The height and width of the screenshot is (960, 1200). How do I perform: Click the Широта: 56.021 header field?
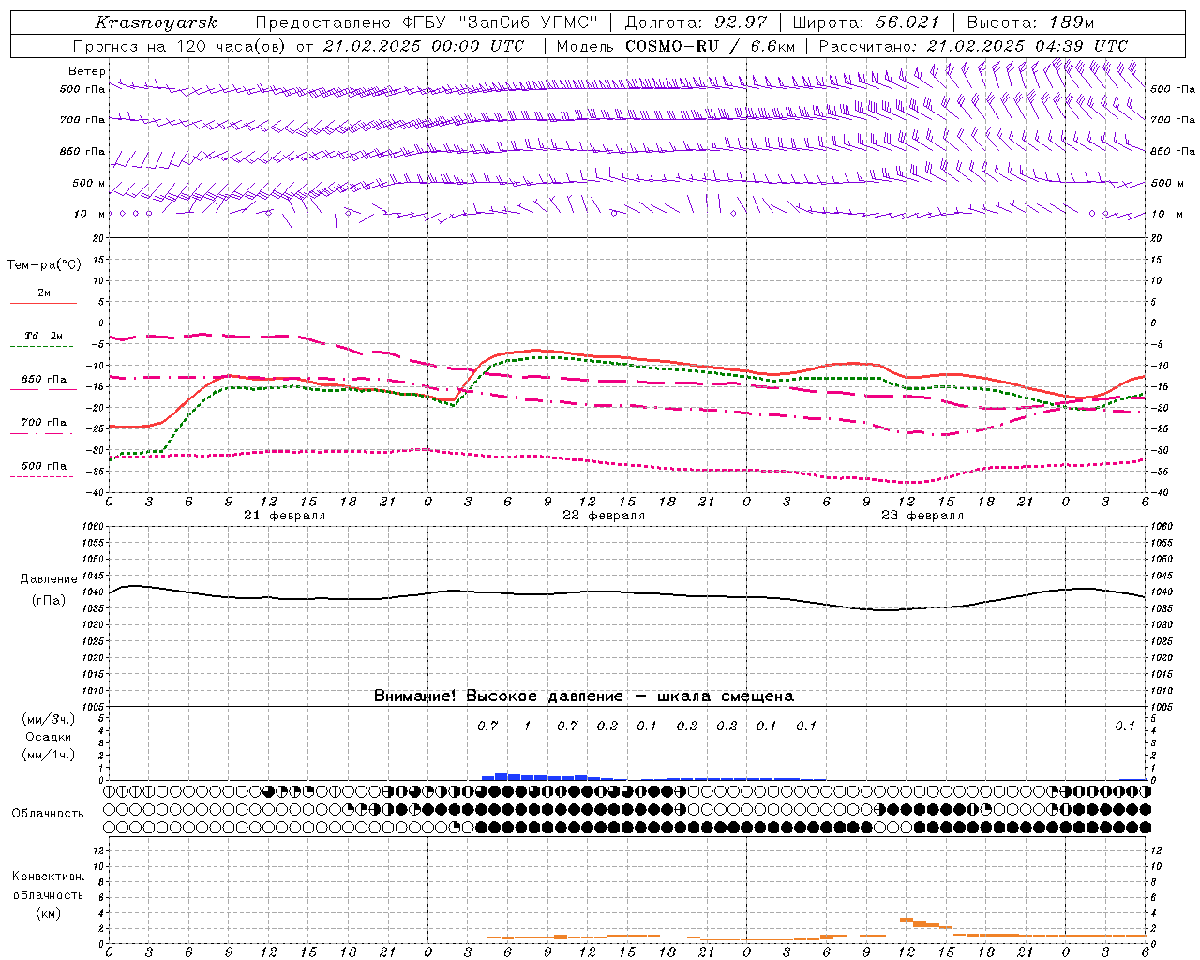coord(865,22)
